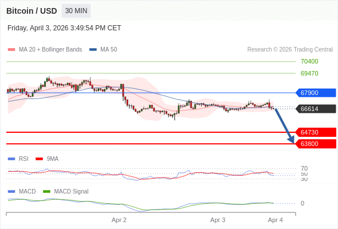
Task: Click the date line 'Friday, April 3, 2026 3:49:54 PM CET'
Action: pyautogui.click(x=64, y=28)
